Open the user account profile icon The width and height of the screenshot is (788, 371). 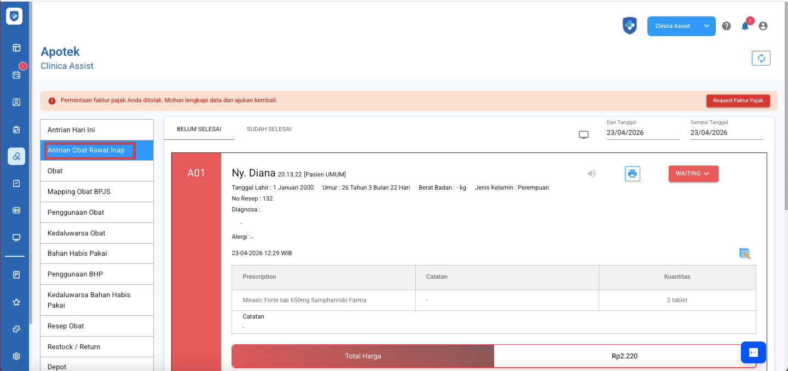763,26
